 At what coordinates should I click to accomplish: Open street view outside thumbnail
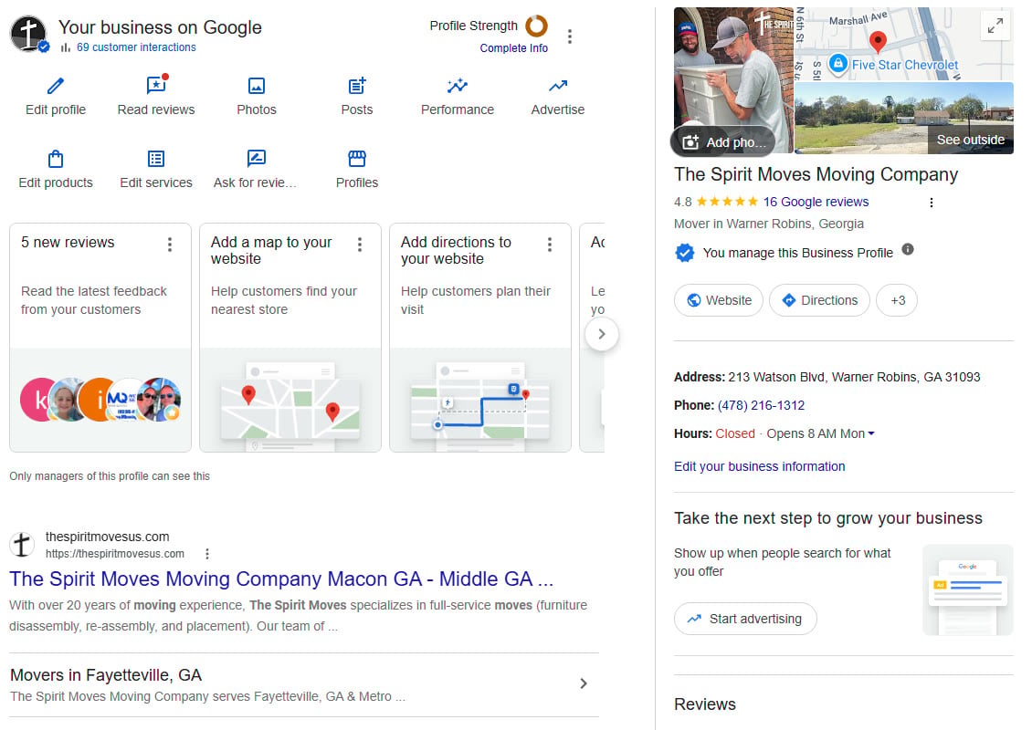coord(903,119)
